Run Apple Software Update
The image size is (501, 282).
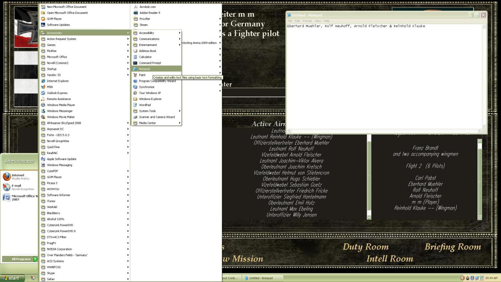coord(85,159)
